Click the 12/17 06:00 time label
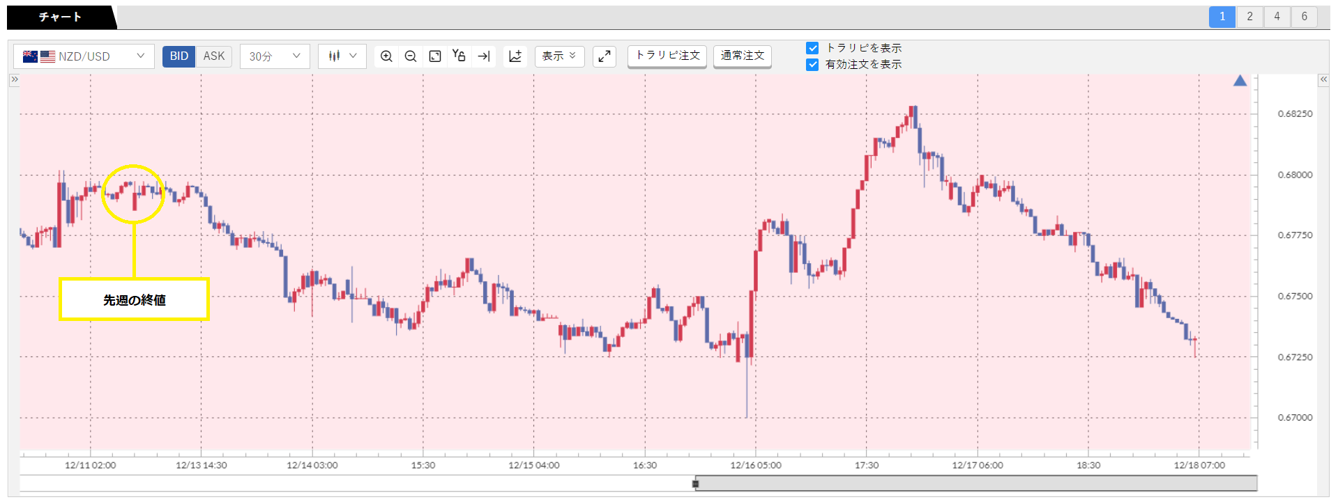The width and height of the screenshot is (1338, 502). pos(978,465)
